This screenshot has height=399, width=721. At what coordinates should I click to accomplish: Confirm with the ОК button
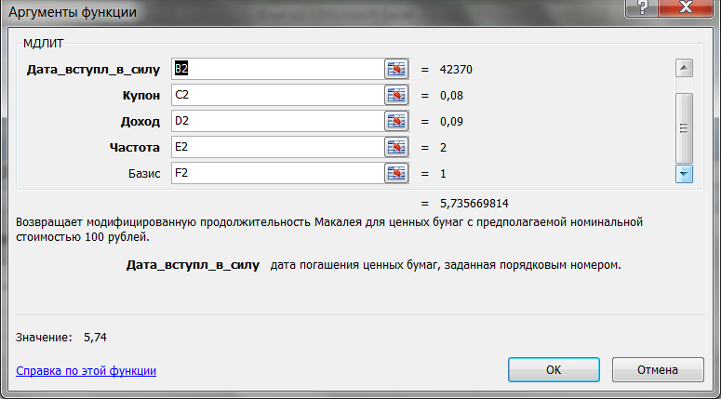pyautogui.click(x=554, y=369)
